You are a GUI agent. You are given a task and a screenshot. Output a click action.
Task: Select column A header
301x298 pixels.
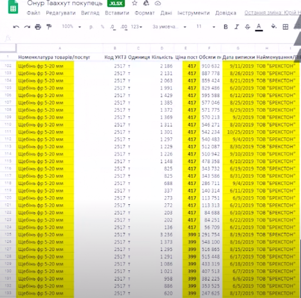[60, 48]
